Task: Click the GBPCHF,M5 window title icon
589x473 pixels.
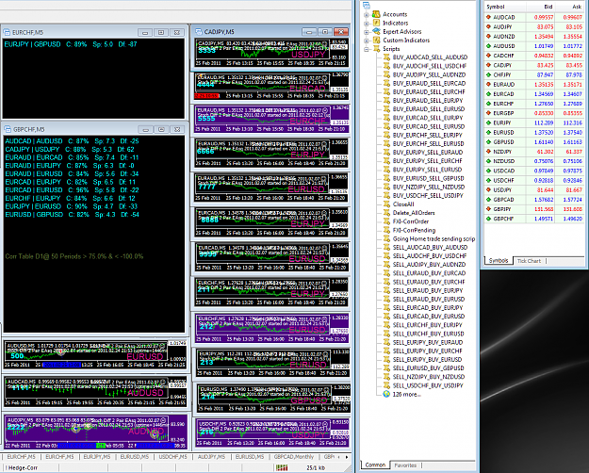Action: (x=8, y=129)
